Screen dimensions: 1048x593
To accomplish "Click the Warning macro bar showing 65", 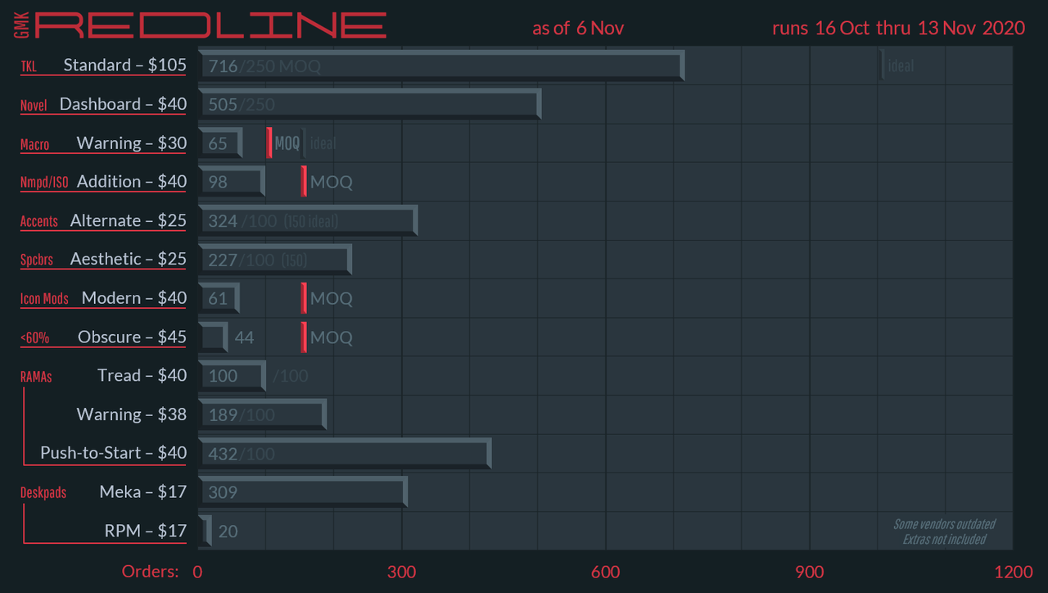I will [220, 143].
